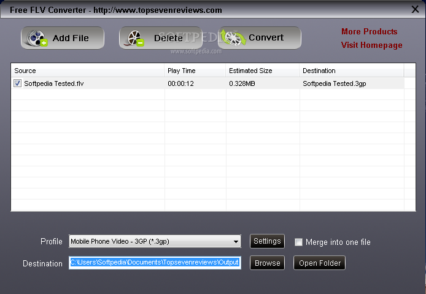The width and height of the screenshot is (426, 294).
Task: Open the Profile format dropdown
Action: pyautogui.click(x=155, y=241)
